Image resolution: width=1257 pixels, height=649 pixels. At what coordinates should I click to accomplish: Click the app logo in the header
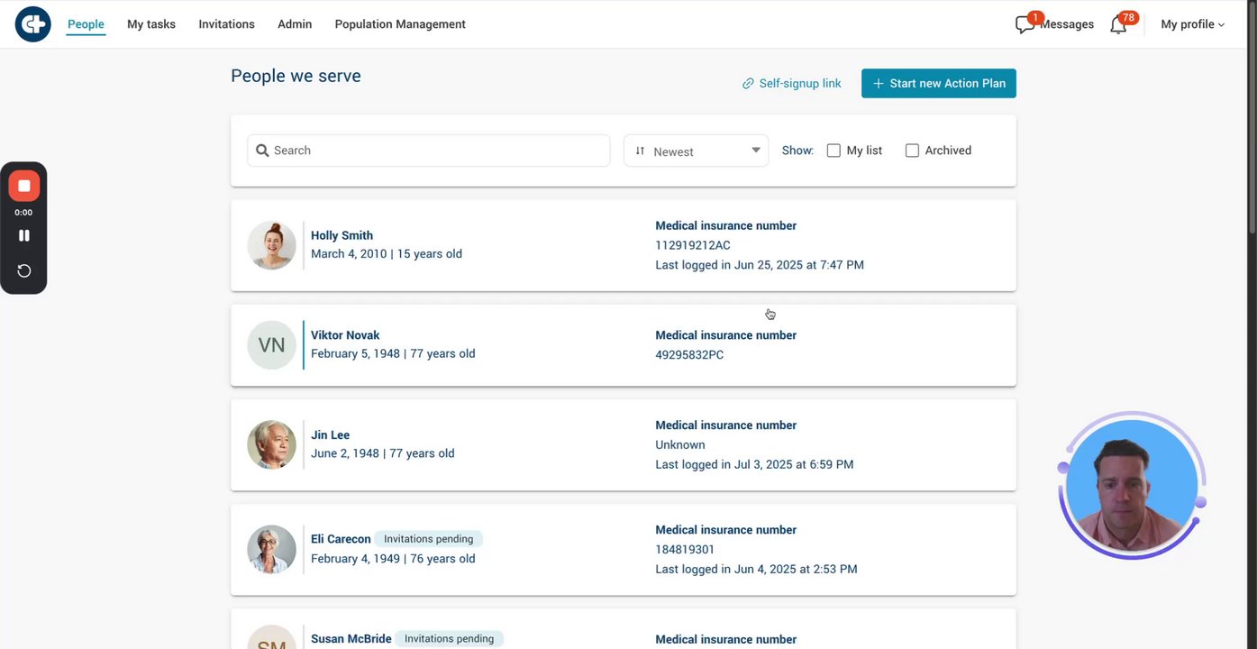33,24
